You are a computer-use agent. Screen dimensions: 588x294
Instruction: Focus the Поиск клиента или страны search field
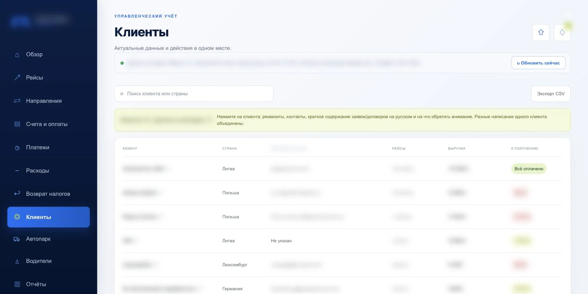pyautogui.click(x=194, y=94)
